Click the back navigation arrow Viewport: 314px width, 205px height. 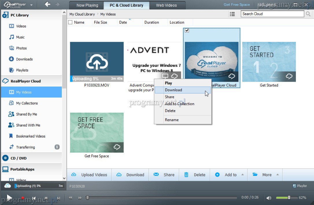(47, 5)
